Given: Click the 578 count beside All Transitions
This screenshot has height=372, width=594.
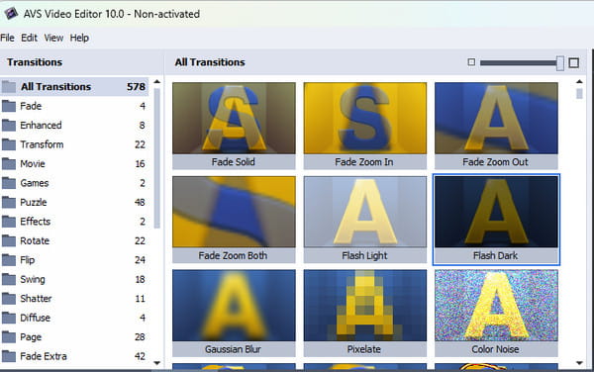Looking at the screenshot, I should click(136, 87).
